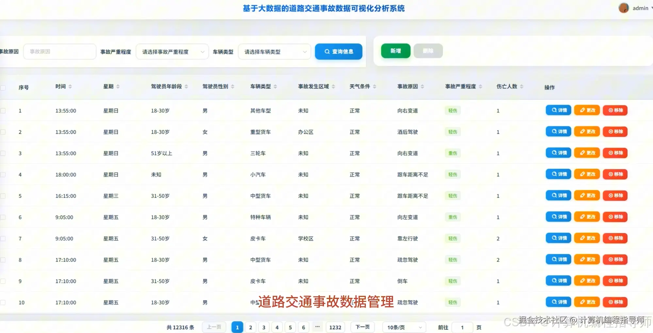Tick the checkbox for row 5
The width and height of the screenshot is (653, 333).
(x=3, y=196)
